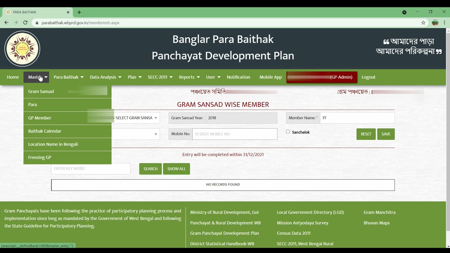The image size is (450, 253).
Task: Open Data Analysis dropdown menu
Action: [x=105, y=77]
